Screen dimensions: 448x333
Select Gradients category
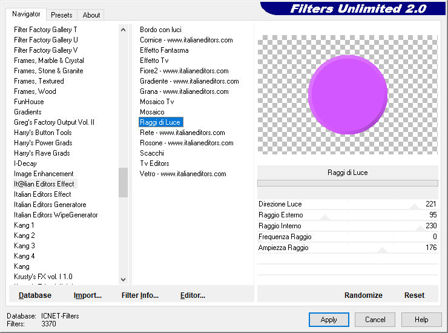28,112
